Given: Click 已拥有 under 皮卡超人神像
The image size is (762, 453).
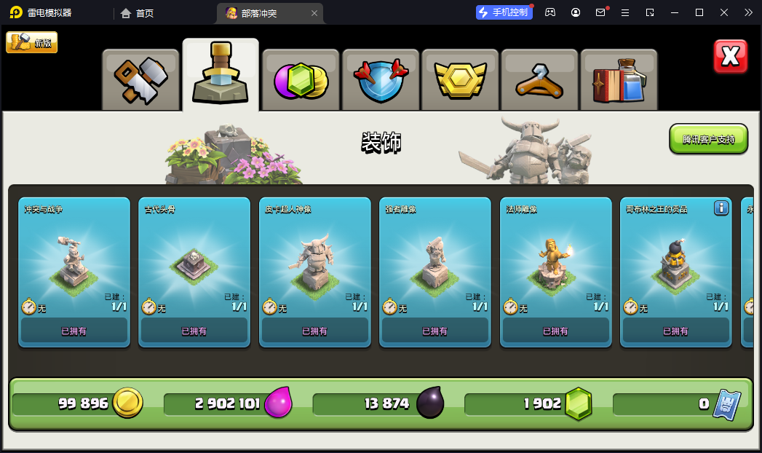Looking at the screenshot, I should coord(314,331).
